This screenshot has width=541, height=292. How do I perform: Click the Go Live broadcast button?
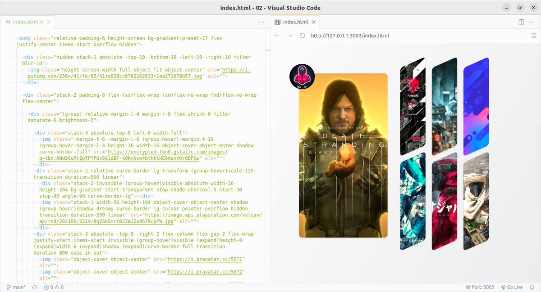point(511,287)
